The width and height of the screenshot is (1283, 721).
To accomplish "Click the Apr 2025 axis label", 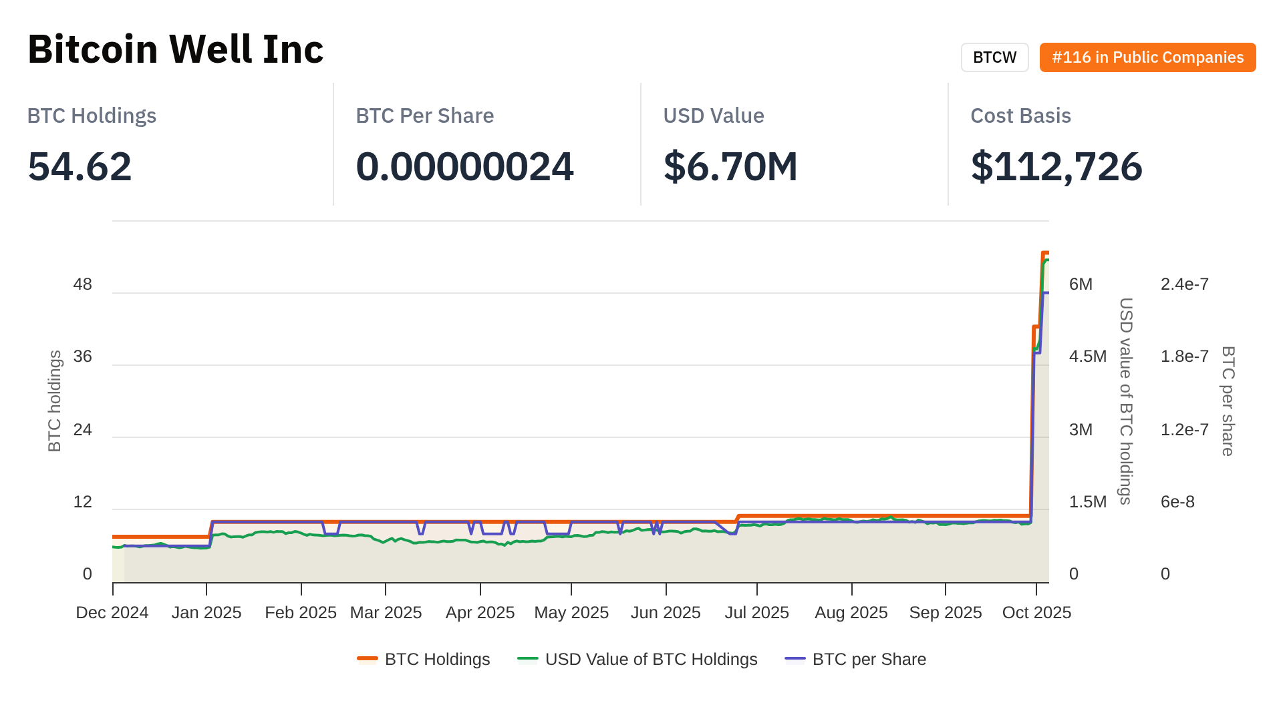I will click(x=480, y=613).
